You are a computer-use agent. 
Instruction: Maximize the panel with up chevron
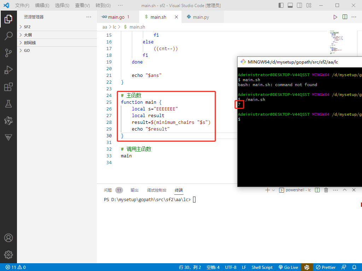point(345,190)
